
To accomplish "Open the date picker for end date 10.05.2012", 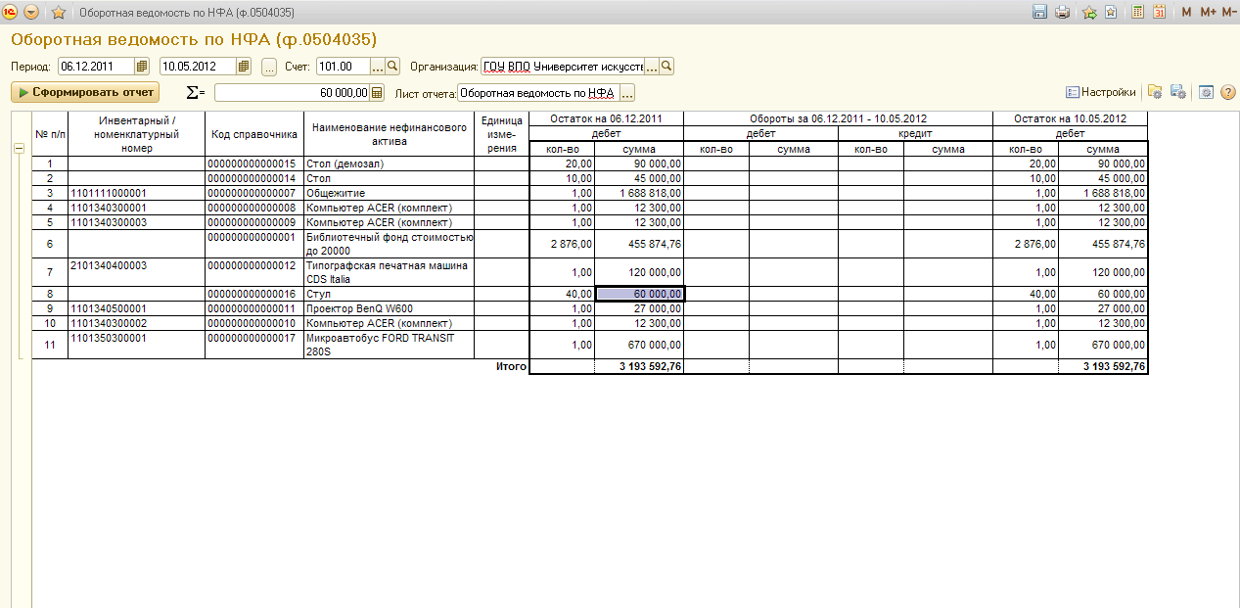I will 244,67.
